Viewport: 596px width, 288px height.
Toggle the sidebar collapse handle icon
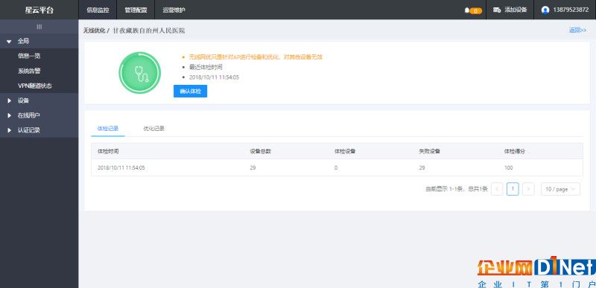pyautogui.click(x=39, y=27)
